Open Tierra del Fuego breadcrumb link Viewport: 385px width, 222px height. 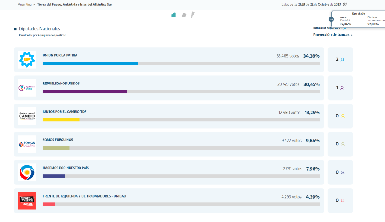(x=74, y=4)
